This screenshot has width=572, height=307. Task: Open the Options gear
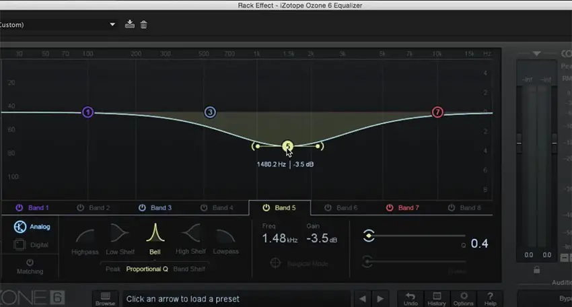click(463, 299)
